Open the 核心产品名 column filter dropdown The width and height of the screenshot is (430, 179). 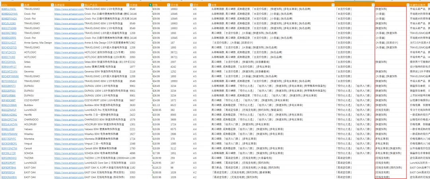pyautogui.click(x=127, y=5)
